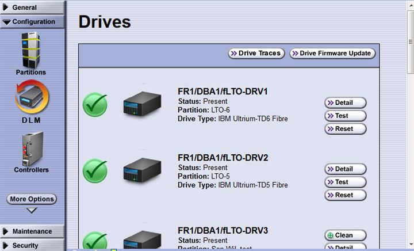Open Drive Traces
The image size is (414, 251).
(256, 54)
